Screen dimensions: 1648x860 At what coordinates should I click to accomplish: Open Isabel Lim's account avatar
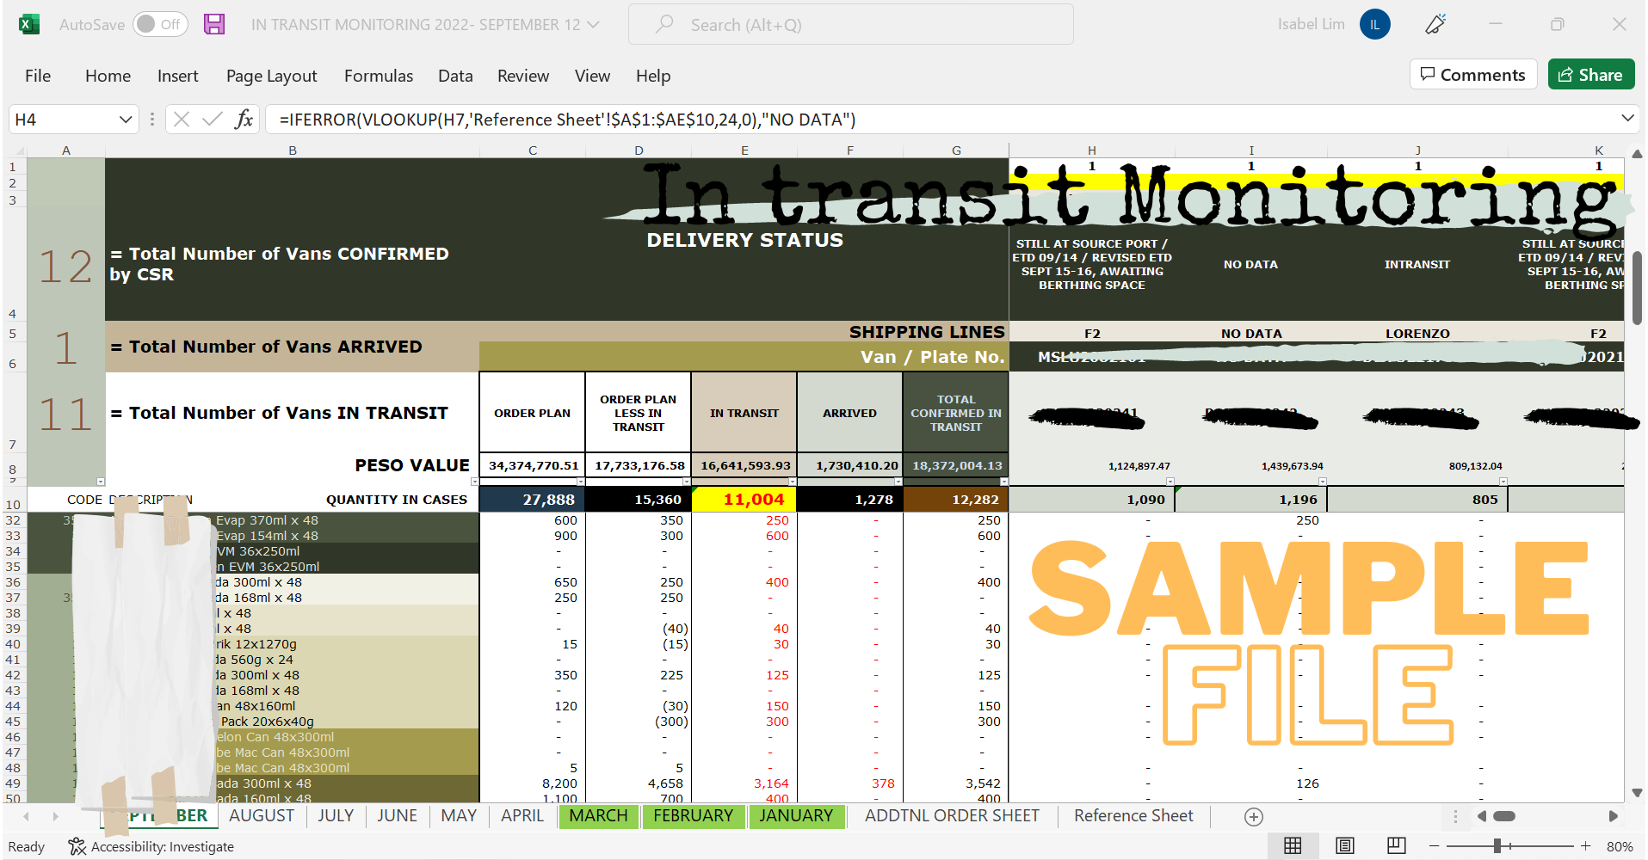point(1375,24)
